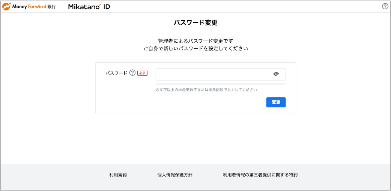Click the Money Forward 銀行 logo
The height and width of the screenshot is (191, 391).
(x=29, y=7)
